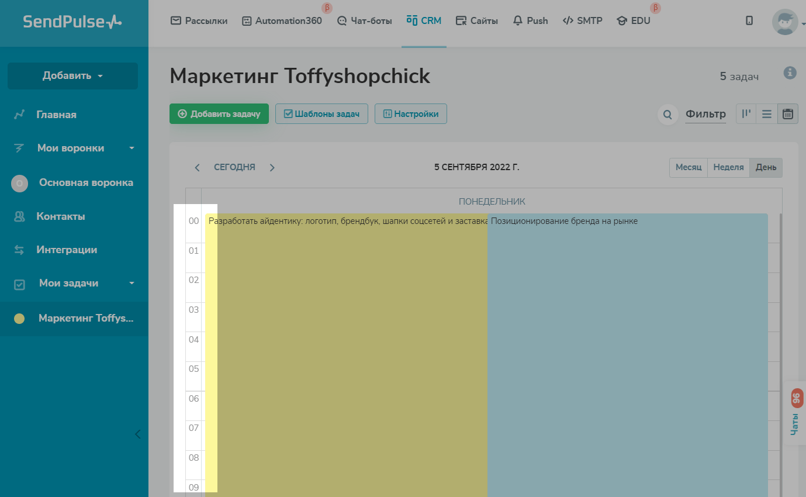The image size is (806, 497).
Task: Click the ПОНЕДЕЛЬНИК day header
Action: pos(492,201)
